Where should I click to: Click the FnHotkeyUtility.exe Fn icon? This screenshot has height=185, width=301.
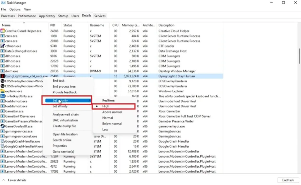click(x=2, y=96)
